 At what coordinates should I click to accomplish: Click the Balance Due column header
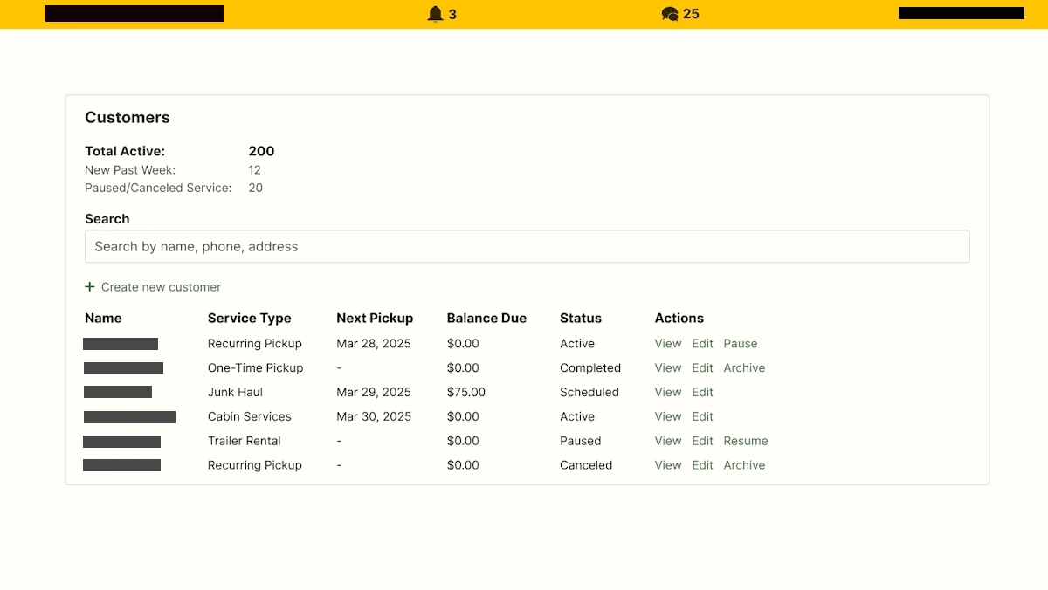(486, 319)
